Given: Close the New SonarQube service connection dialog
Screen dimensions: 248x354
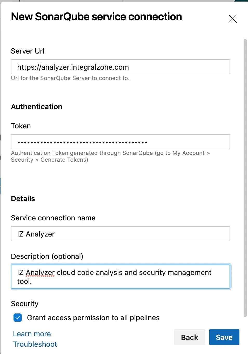Looking at the screenshot, I should tap(232, 19).
